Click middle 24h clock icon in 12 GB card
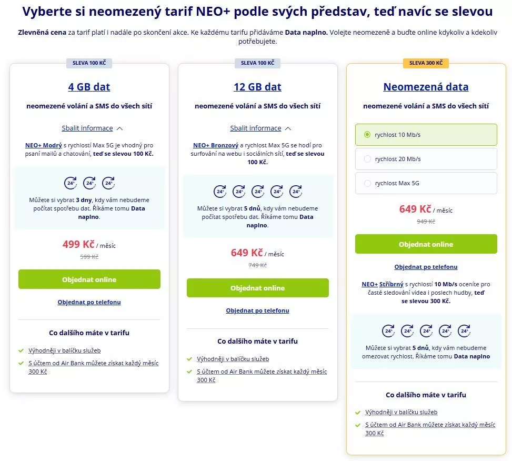 [258, 192]
